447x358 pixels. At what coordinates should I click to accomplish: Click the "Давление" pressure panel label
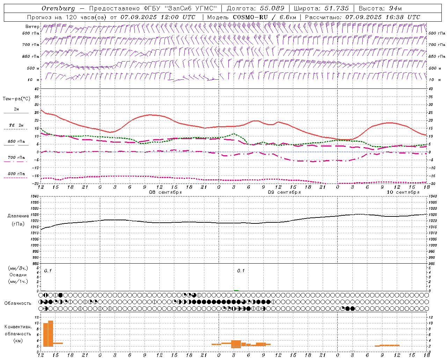(18, 216)
